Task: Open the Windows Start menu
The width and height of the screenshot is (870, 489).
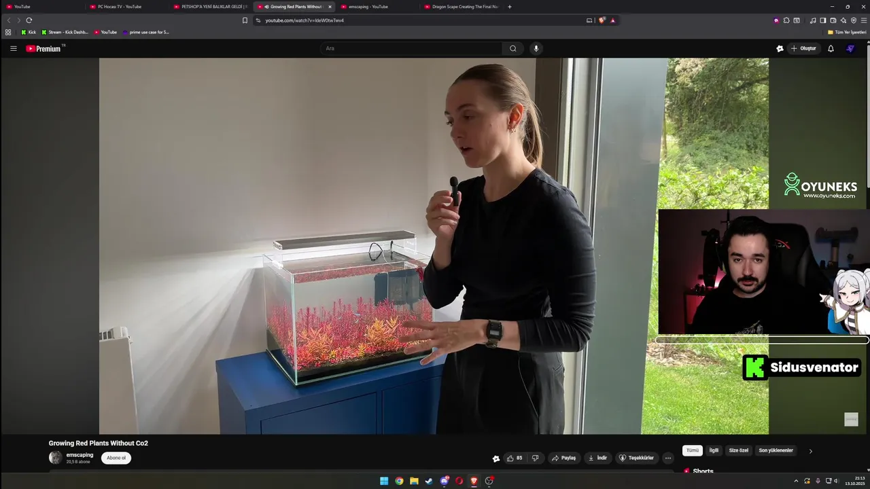Action: click(384, 481)
